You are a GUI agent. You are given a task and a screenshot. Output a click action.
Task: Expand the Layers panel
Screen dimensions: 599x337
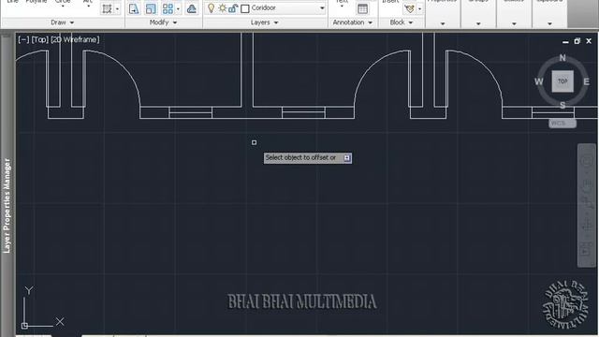pyautogui.click(x=264, y=22)
